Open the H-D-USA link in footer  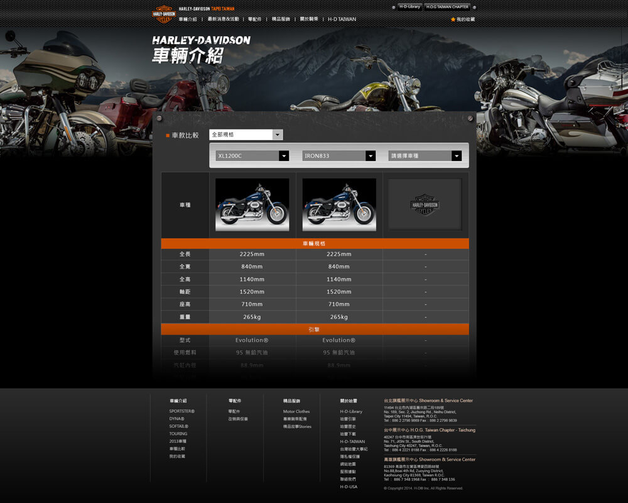point(349,487)
